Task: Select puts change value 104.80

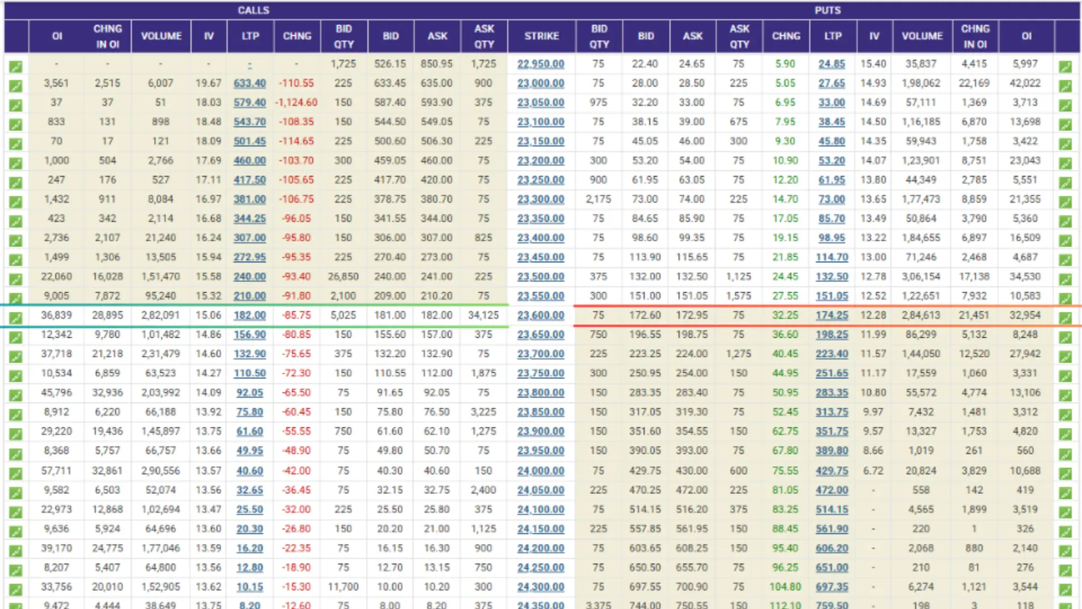Action: pos(786,587)
